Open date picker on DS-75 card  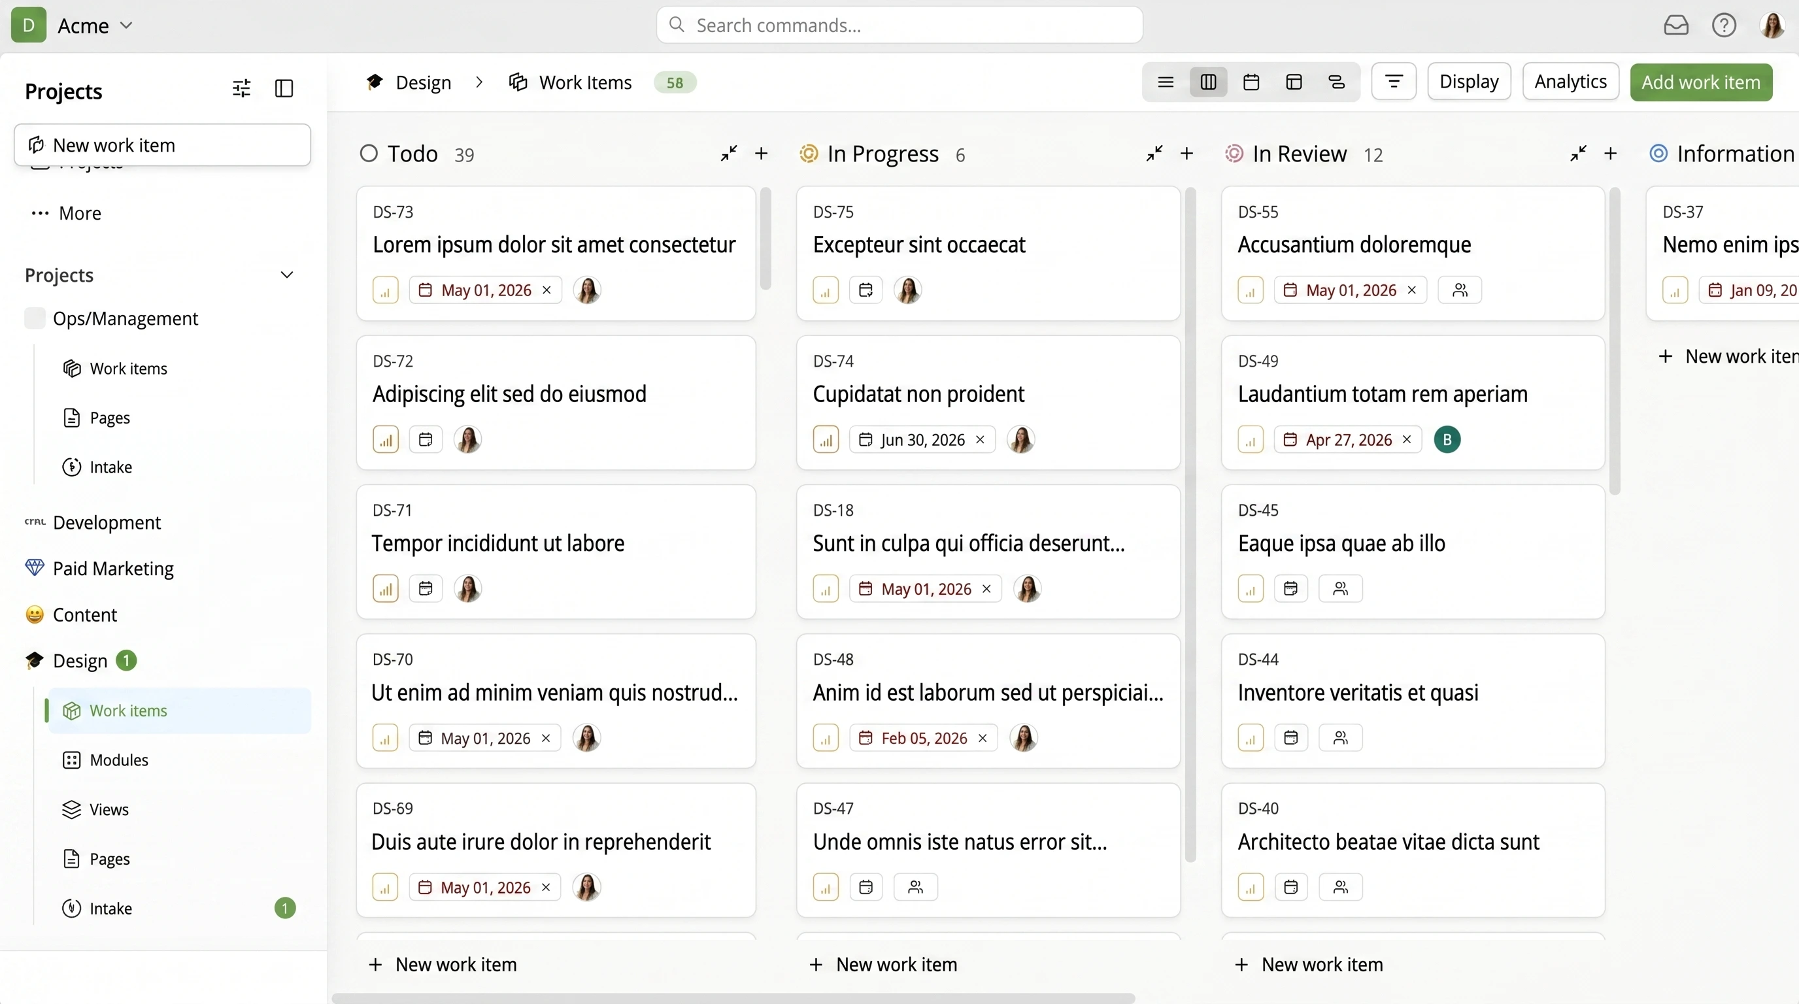(x=866, y=290)
